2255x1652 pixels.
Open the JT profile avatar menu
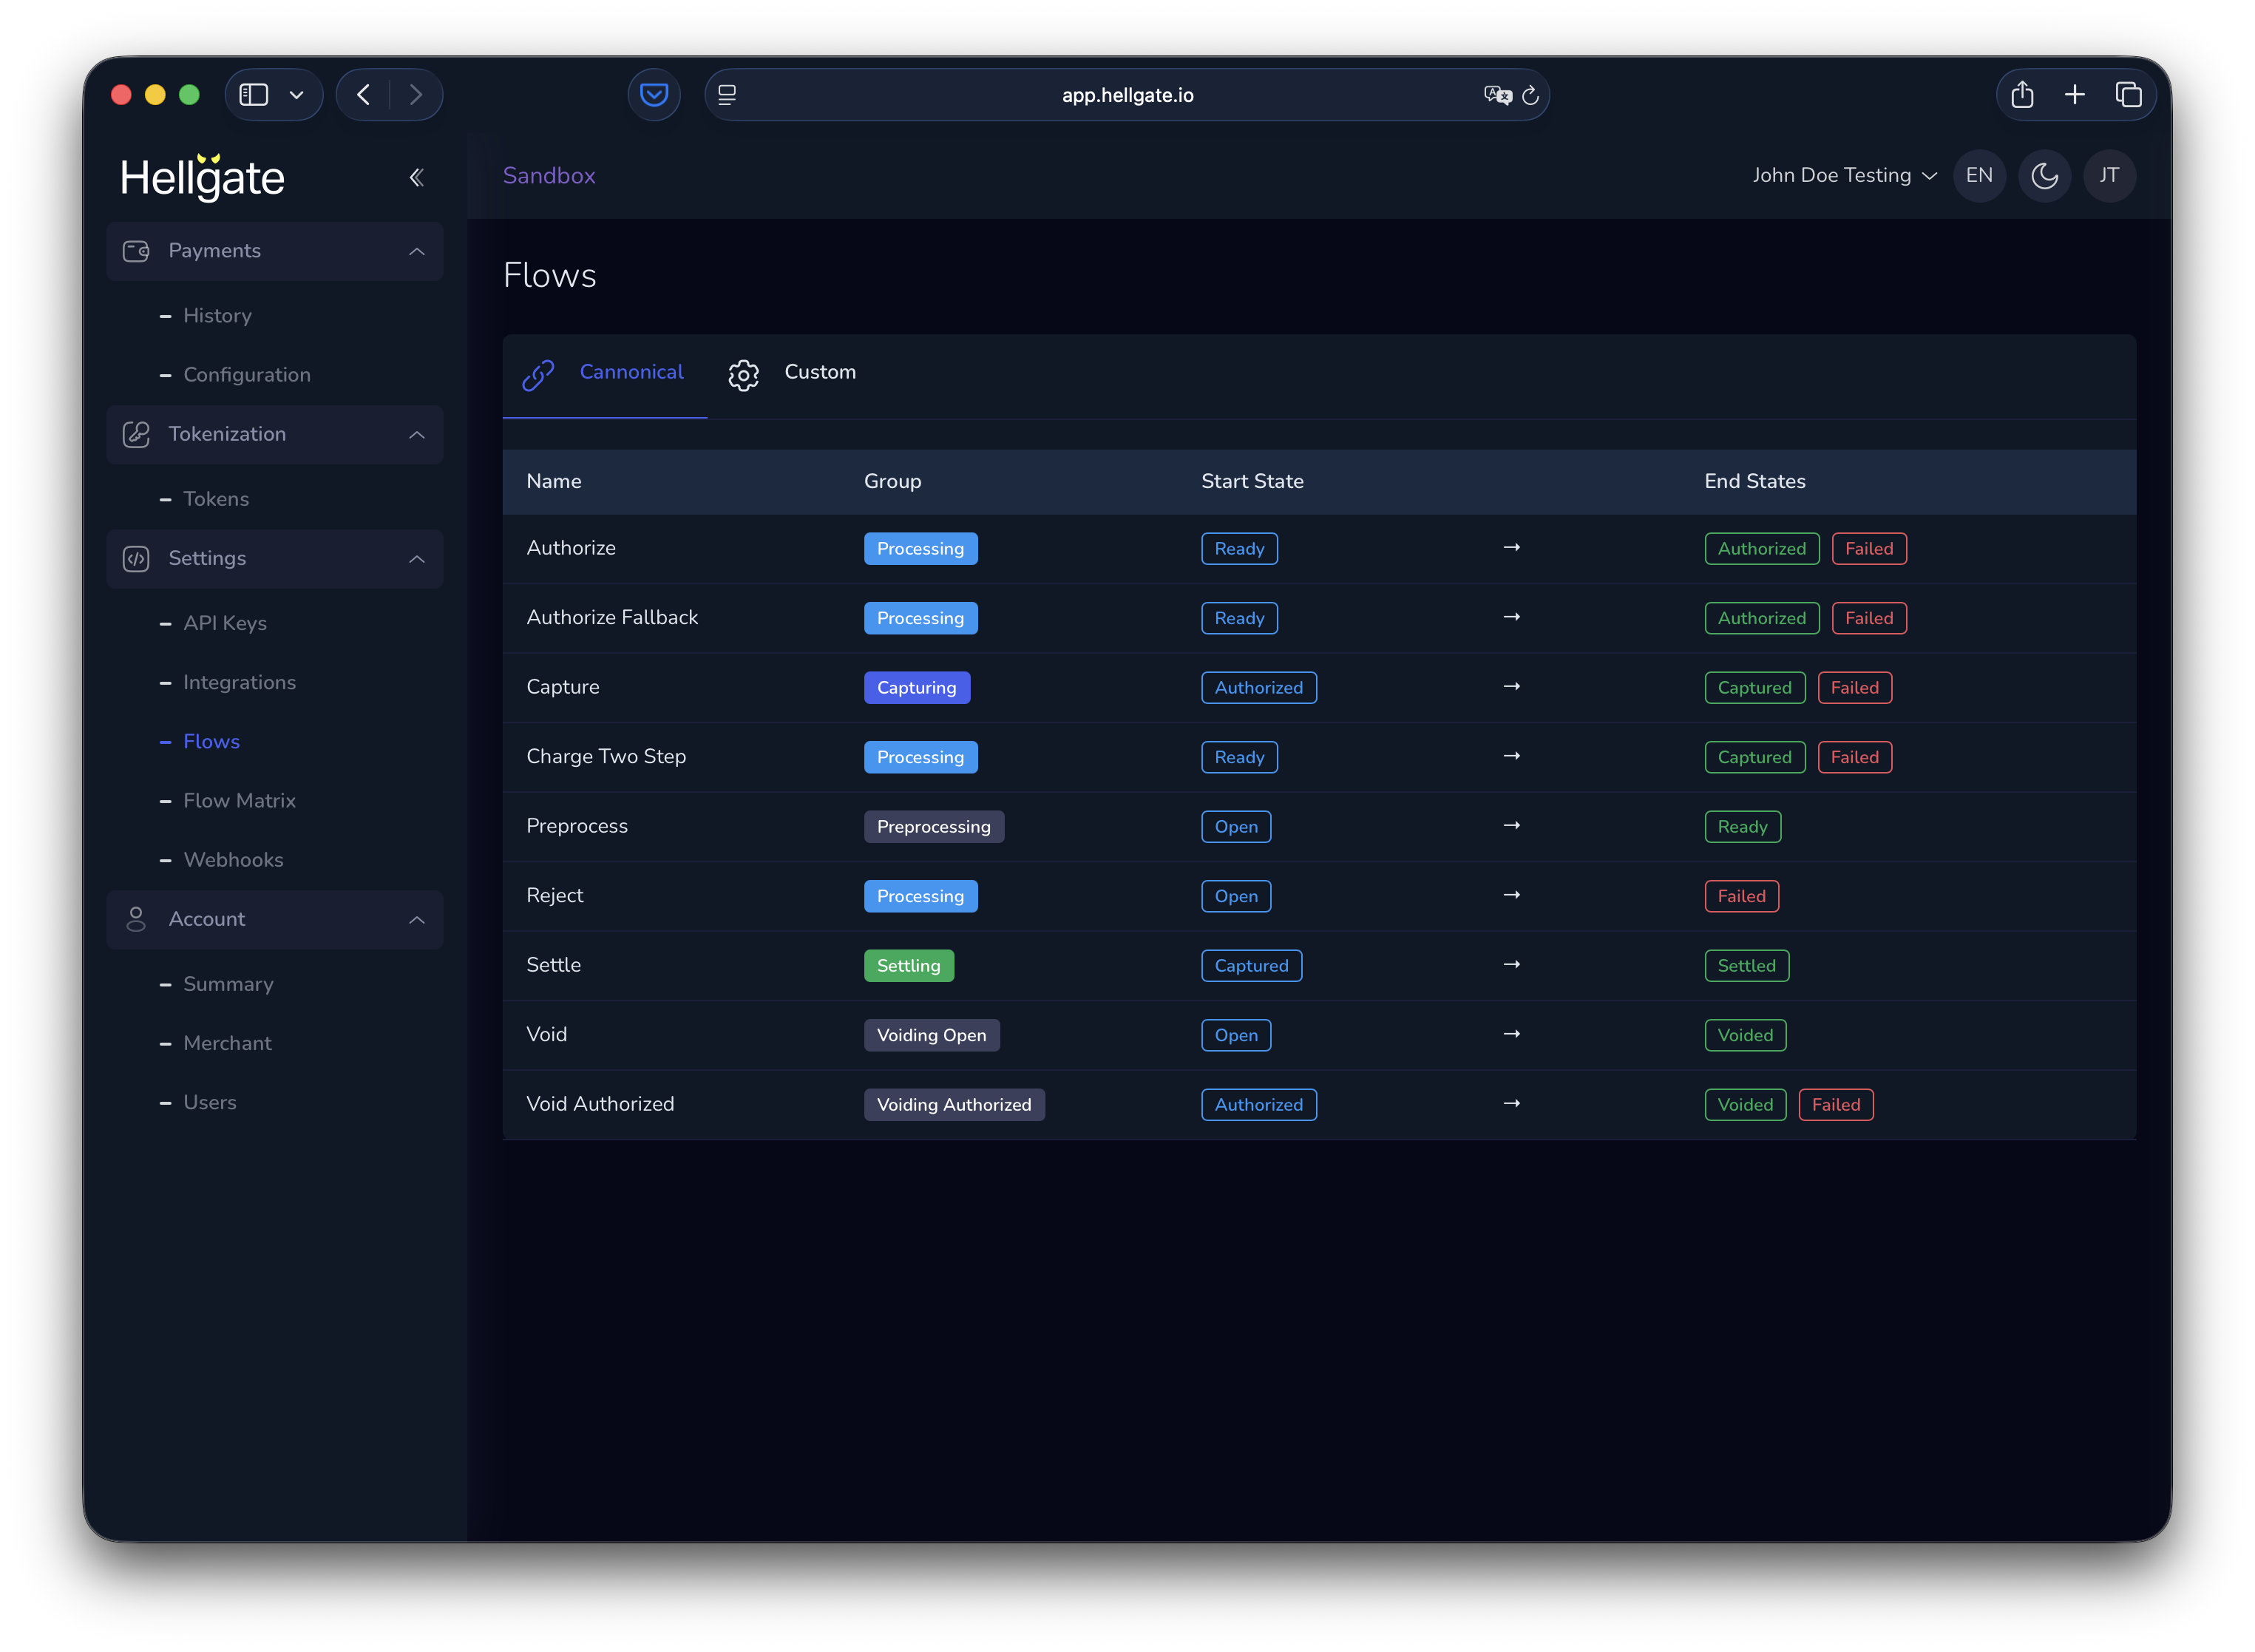click(x=2109, y=175)
